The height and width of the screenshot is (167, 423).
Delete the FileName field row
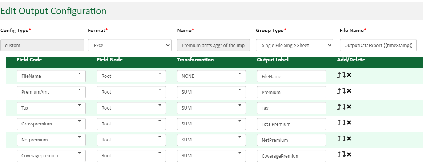[x=349, y=75]
